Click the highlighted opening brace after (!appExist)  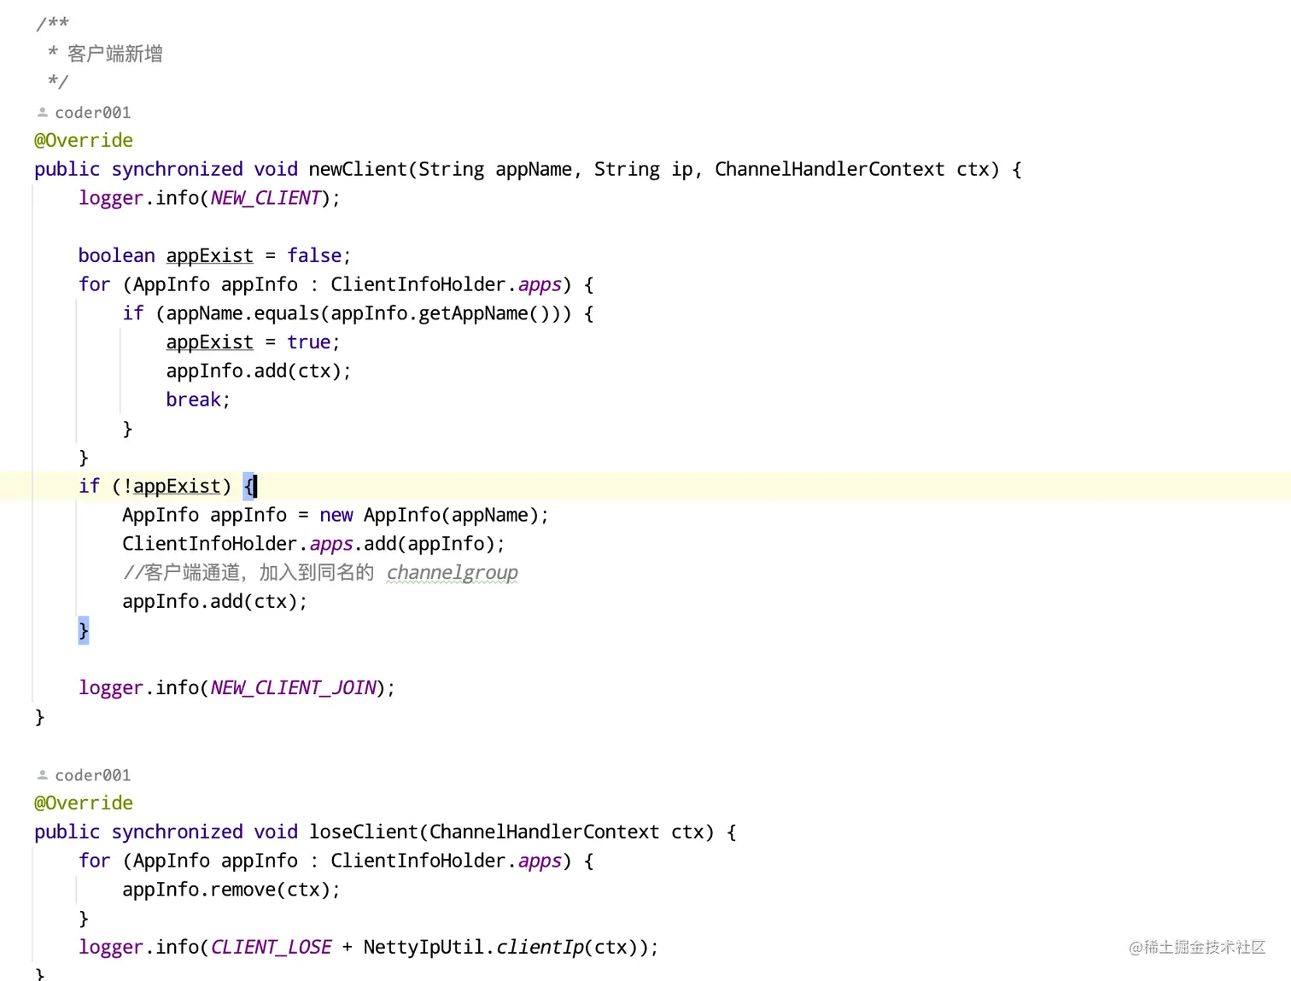(x=248, y=486)
